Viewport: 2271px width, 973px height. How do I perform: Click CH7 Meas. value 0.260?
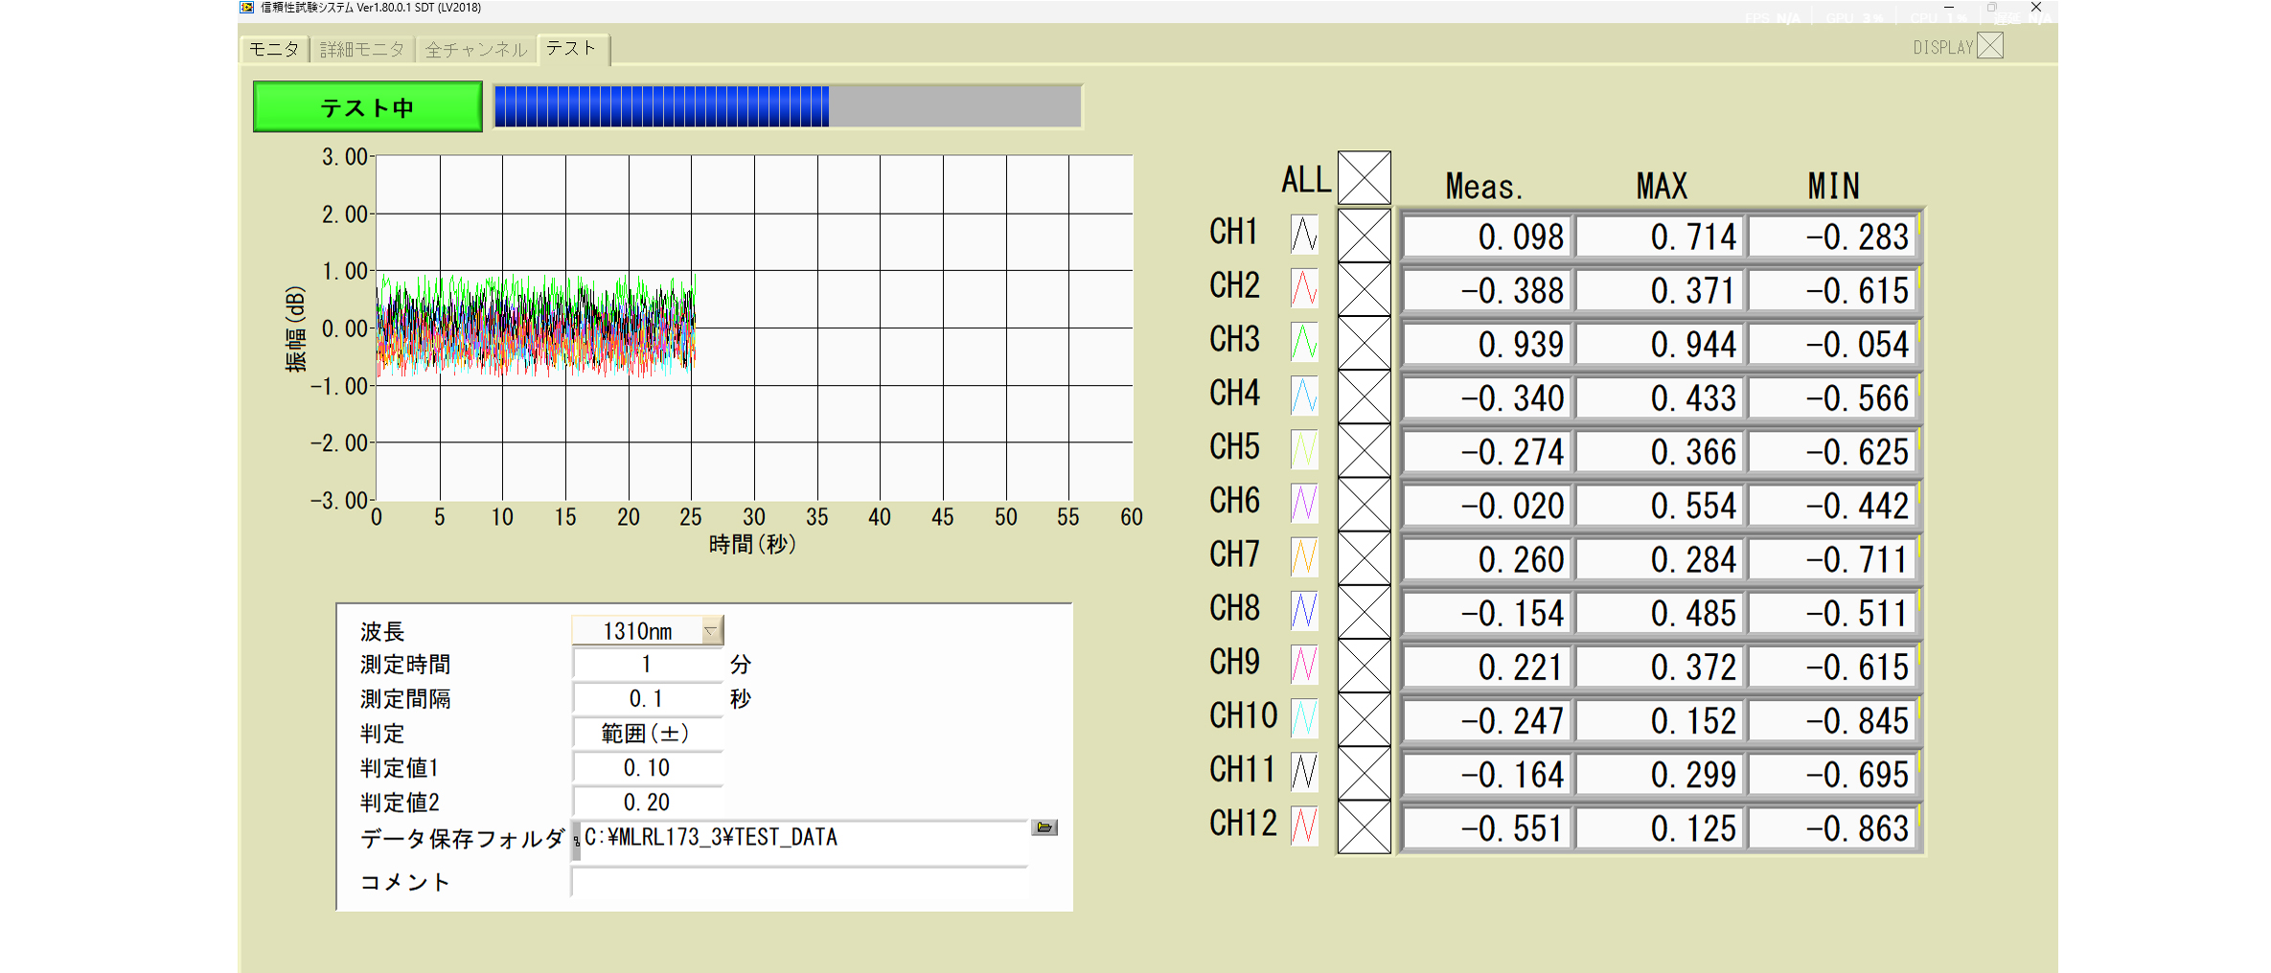[x=1487, y=559]
